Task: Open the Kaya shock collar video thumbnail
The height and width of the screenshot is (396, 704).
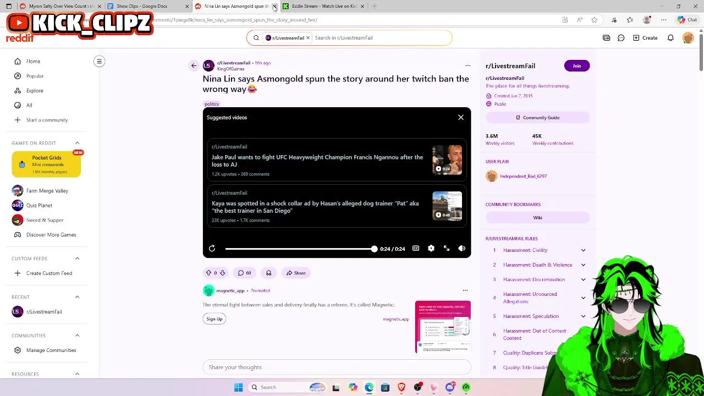Action: 447,206
